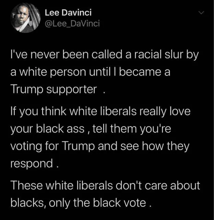This screenshot has height=220, width=214.
Task: Open the Lee Davinci display name link
Action: (x=68, y=12)
